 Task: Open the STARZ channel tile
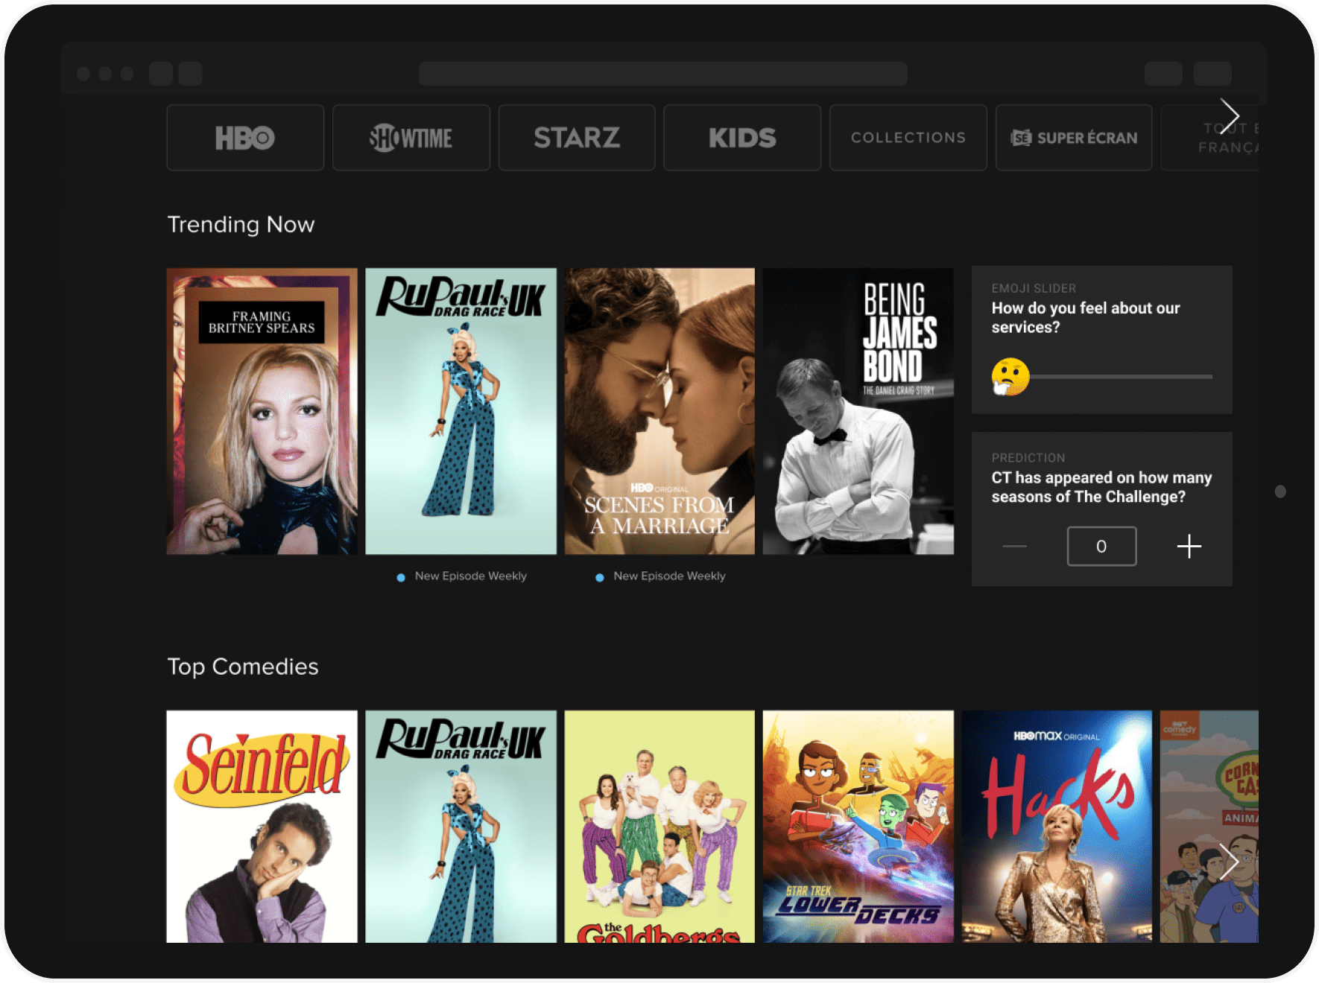(x=577, y=138)
